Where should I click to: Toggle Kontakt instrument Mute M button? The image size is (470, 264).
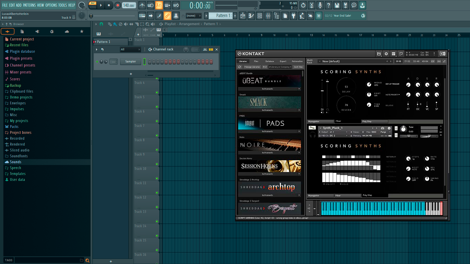(x=396, y=135)
